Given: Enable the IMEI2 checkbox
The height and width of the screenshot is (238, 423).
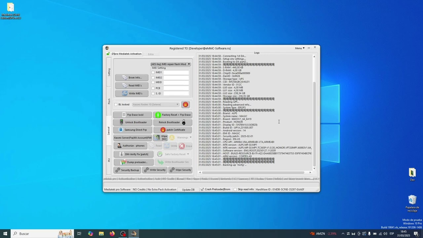Looking at the screenshot, I should (153, 78).
